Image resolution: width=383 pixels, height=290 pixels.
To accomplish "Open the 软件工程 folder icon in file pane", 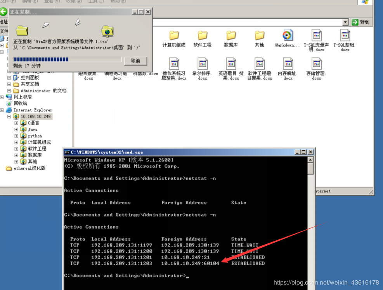I will [203, 36].
